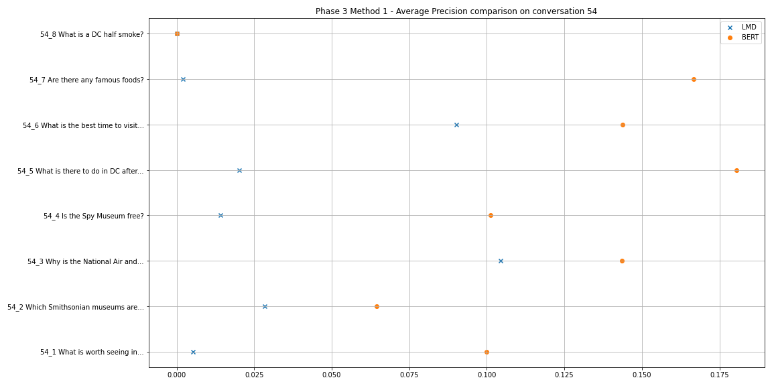Click the BERT data point on row 54_2
This screenshot has width=772, height=386.
tap(377, 306)
